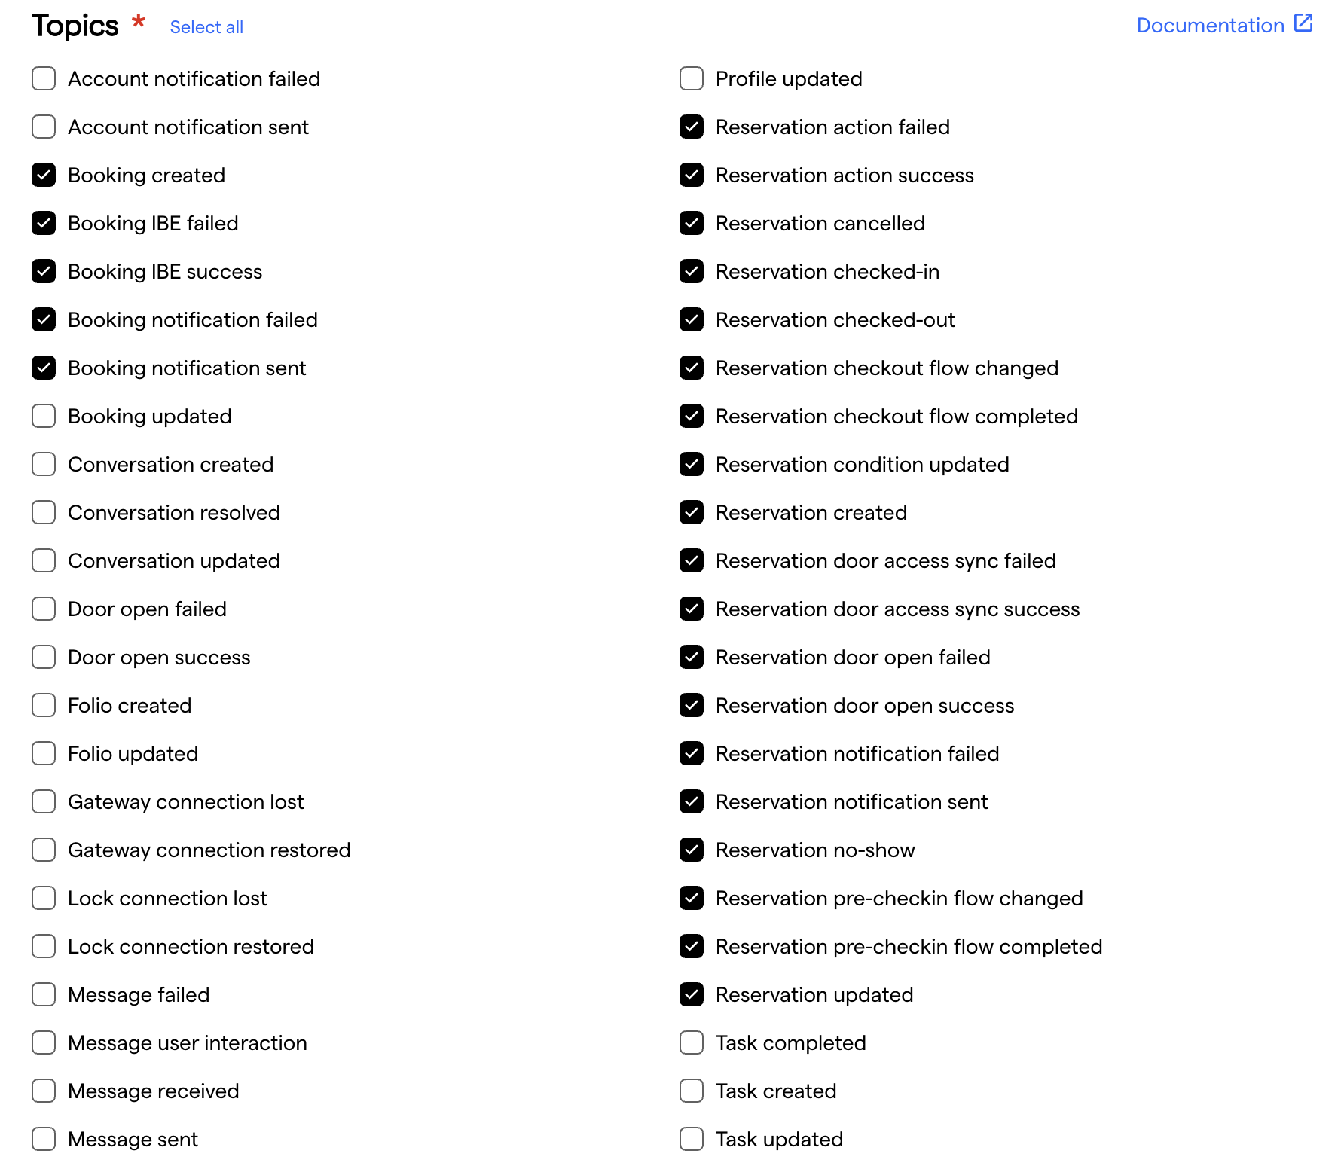Enable Gateway connection lost notifications
Screen dimensions: 1344x1163
click(44, 801)
